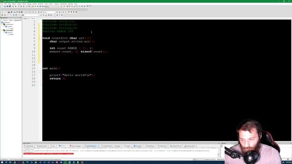
Task: Click the Next line debug icon
Action: click(69, 6)
